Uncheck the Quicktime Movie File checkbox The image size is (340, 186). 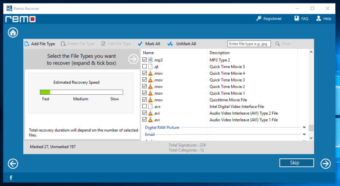tap(144, 100)
